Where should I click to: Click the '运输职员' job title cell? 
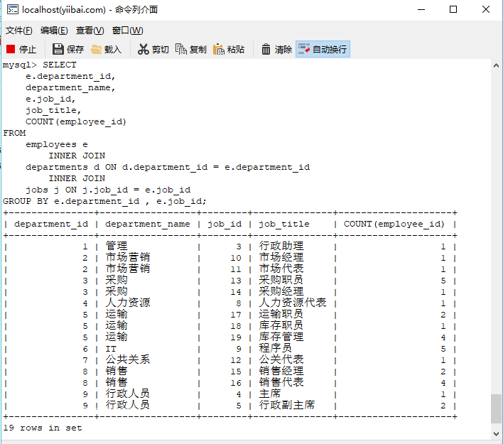pyautogui.click(x=281, y=314)
